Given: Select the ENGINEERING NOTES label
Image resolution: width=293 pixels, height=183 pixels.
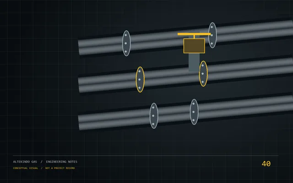Looking at the screenshot, I should pos(62,161).
